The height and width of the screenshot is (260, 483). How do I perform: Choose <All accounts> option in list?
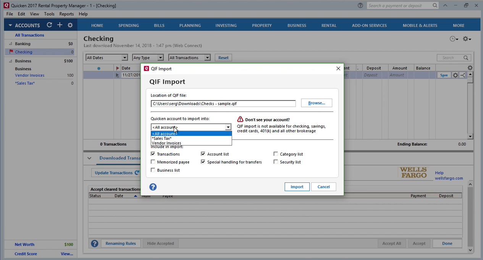191,134
